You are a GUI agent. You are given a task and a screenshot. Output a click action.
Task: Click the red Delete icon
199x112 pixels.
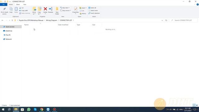pos(45,9)
